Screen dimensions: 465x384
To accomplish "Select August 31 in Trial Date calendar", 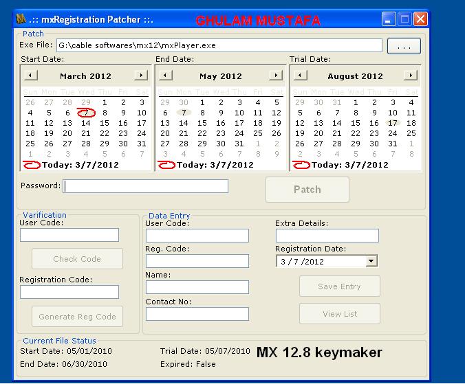I will click(x=393, y=144).
